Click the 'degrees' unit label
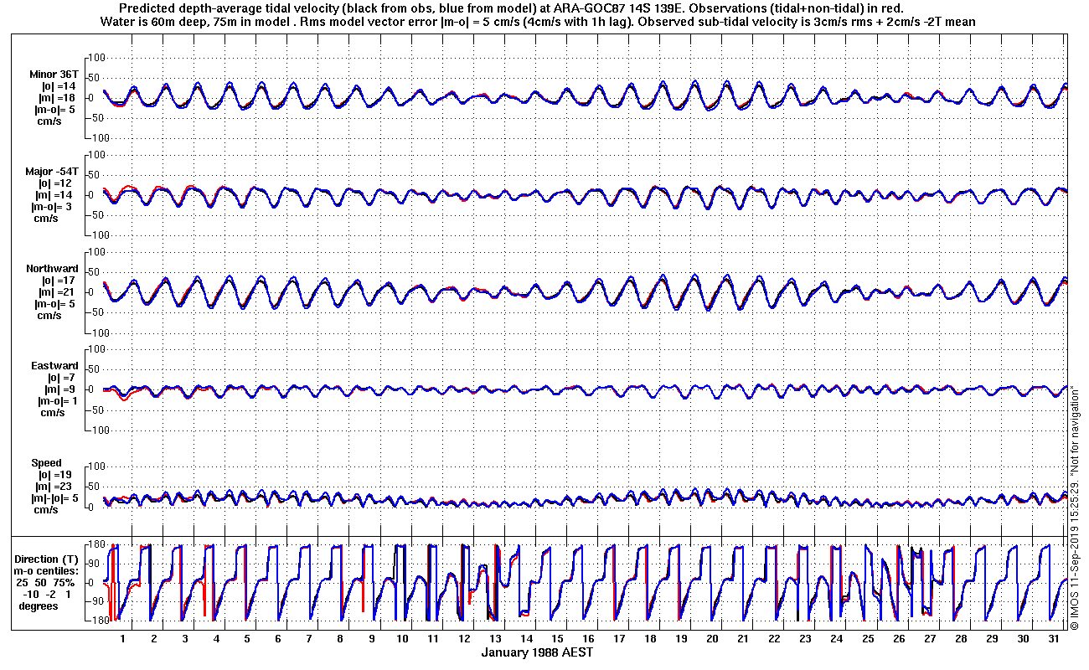Image resolution: width=1089 pixels, height=670 pixels. [x=38, y=606]
